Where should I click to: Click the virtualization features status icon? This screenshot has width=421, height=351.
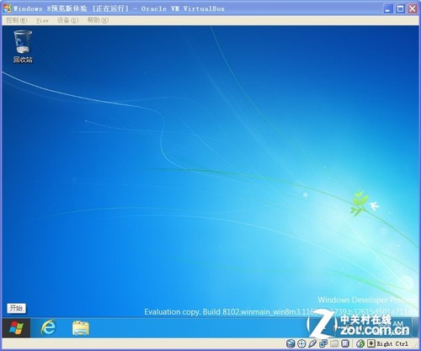[x=345, y=343]
